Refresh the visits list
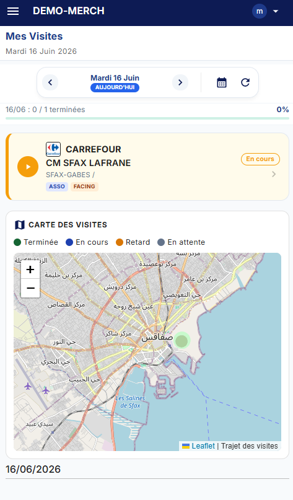Image resolution: width=293 pixels, height=500 pixels. pyautogui.click(x=245, y=82)
